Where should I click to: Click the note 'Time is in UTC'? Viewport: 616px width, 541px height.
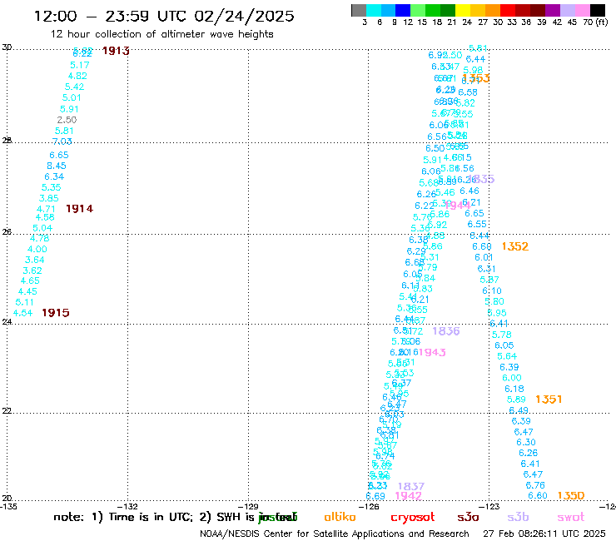[x=151, y=517]
